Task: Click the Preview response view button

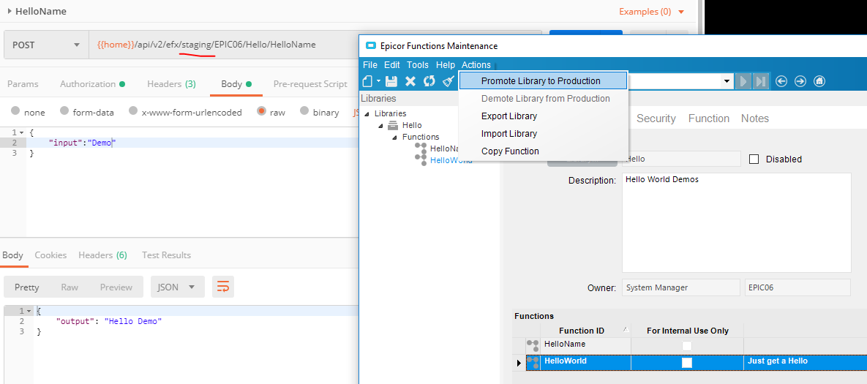Action: point(116,287)
